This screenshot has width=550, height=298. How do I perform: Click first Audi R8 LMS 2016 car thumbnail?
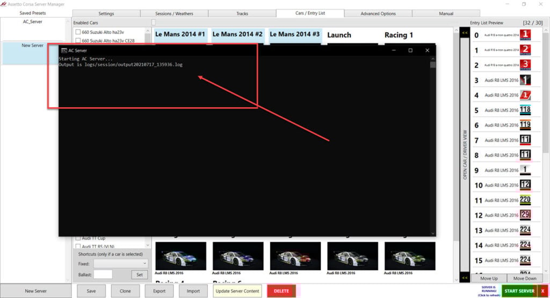click(180, 256)
